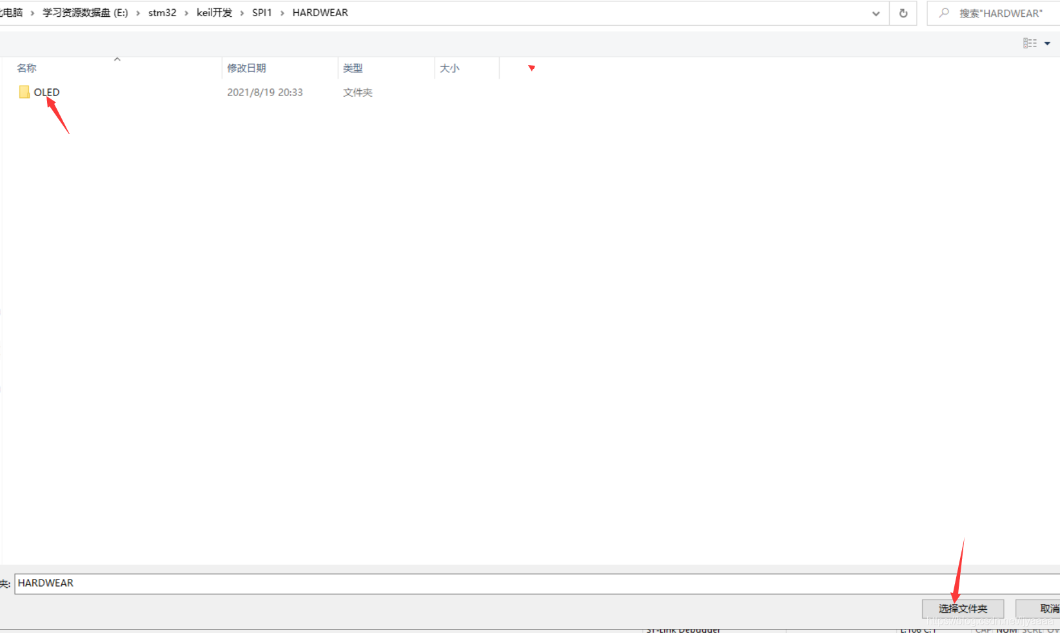Click the folder name field containing HARDWEAR
Screen dimensions: 1060x633
point(537,583)
